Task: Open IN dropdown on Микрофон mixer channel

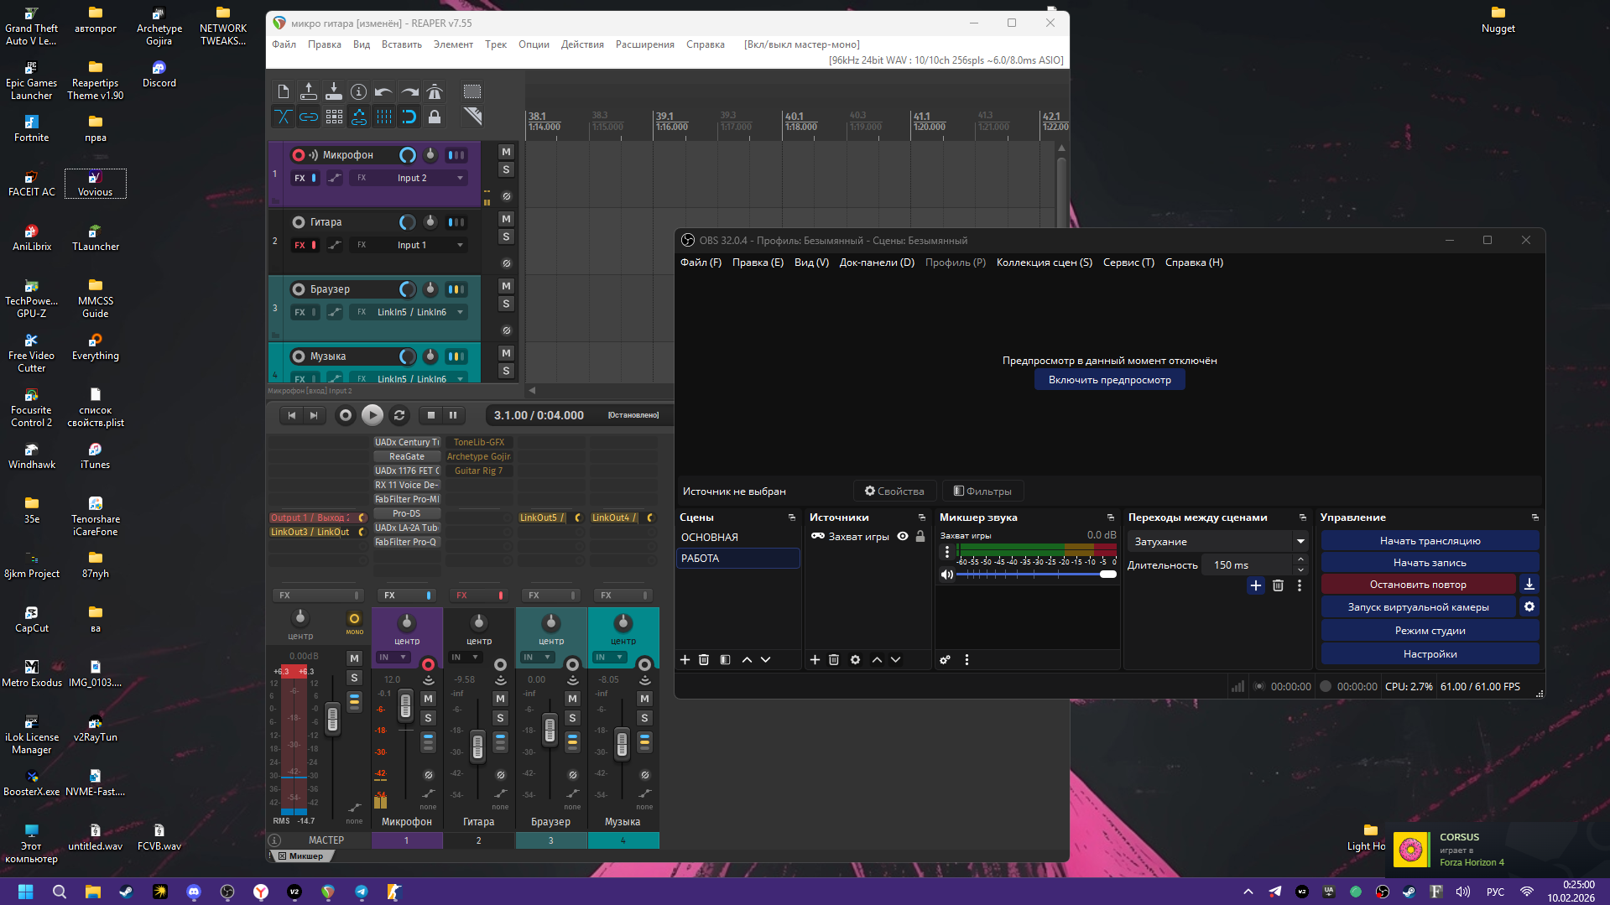Action: (392, 658)
